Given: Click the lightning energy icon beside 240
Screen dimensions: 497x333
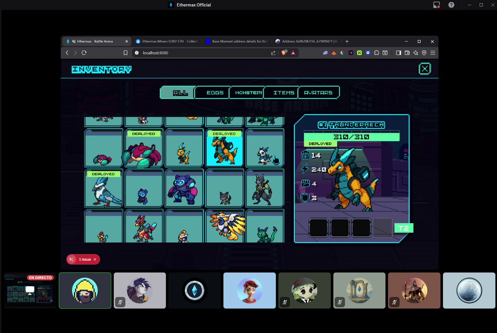Looking at the screenshot, I should pos(305,169).
